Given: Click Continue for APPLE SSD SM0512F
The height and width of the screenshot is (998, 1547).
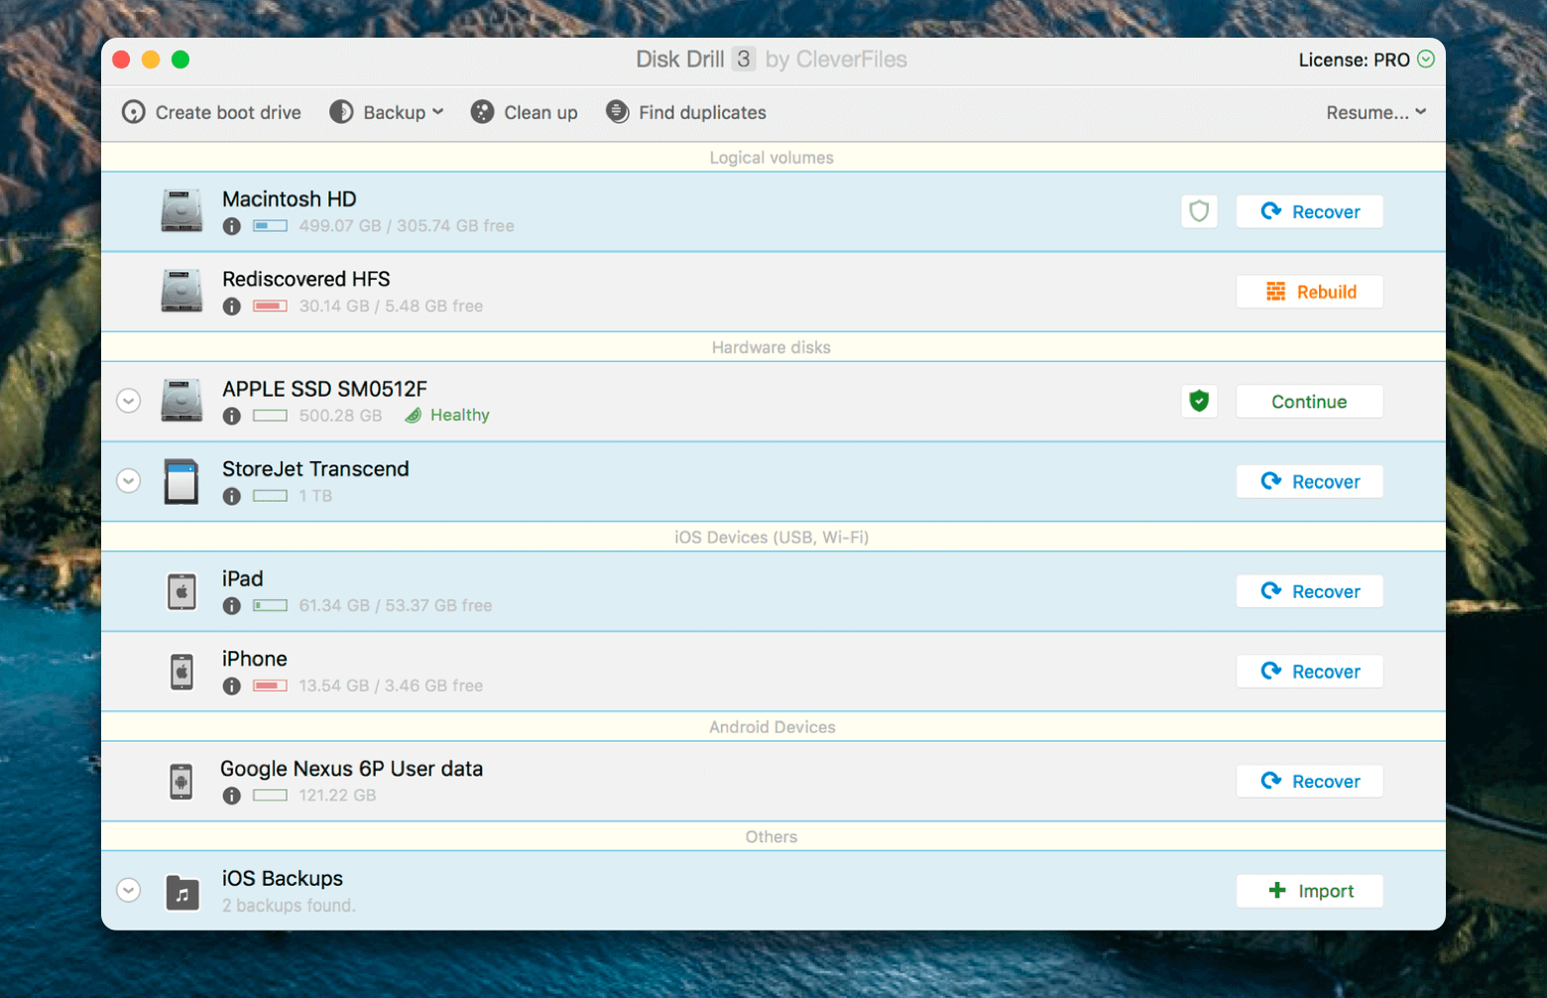Looking at the screenshot, I should tap(1309, 402).
